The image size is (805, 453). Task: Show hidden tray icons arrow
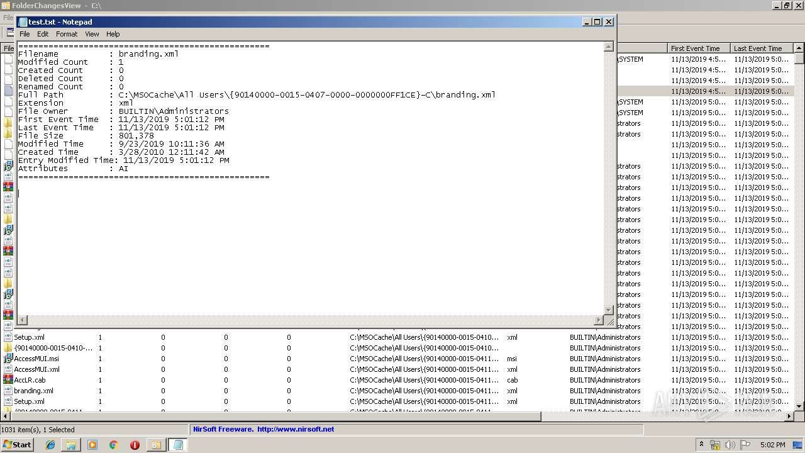702,444
